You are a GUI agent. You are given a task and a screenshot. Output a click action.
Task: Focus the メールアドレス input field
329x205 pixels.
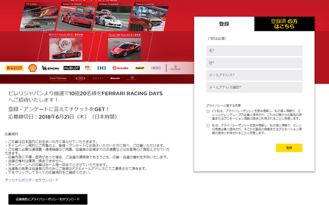click(254, 75)
